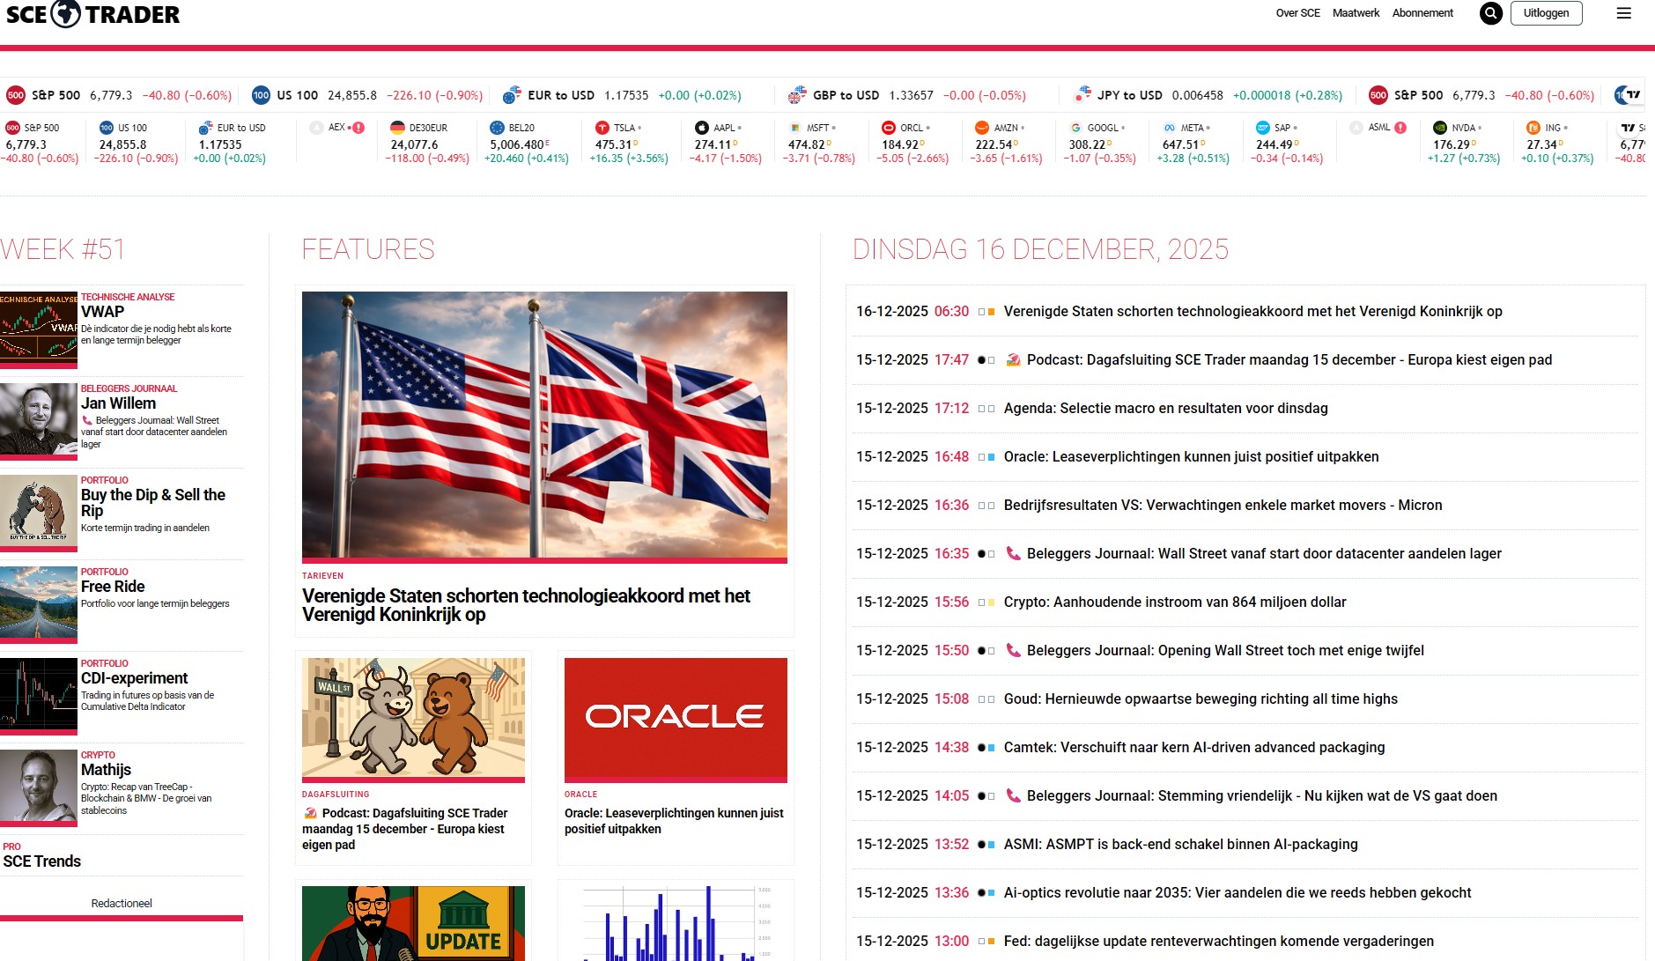This screenshot has height=961, width=1655.
Task: Open the 'Agenda: Selectie macro en resultaten voor dinsdag' headline
Action: pyautogui.click(x=1165, y=408)
